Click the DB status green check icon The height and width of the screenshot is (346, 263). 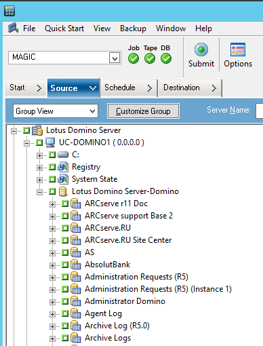tap(166, 58)
